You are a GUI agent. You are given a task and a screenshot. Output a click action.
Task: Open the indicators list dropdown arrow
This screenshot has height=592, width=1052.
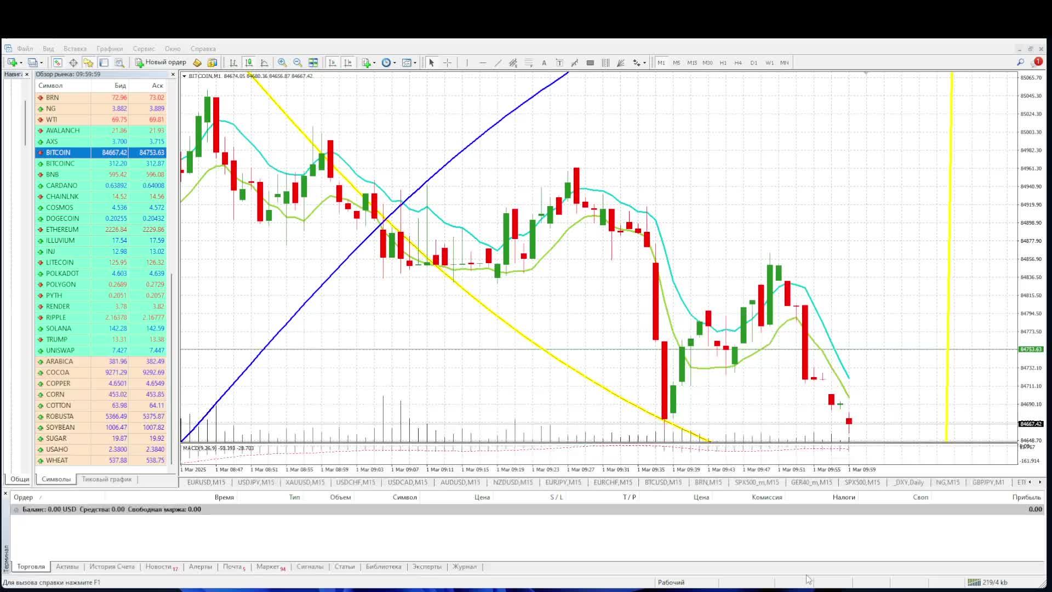pyautogui.click(x=374, y=62)
